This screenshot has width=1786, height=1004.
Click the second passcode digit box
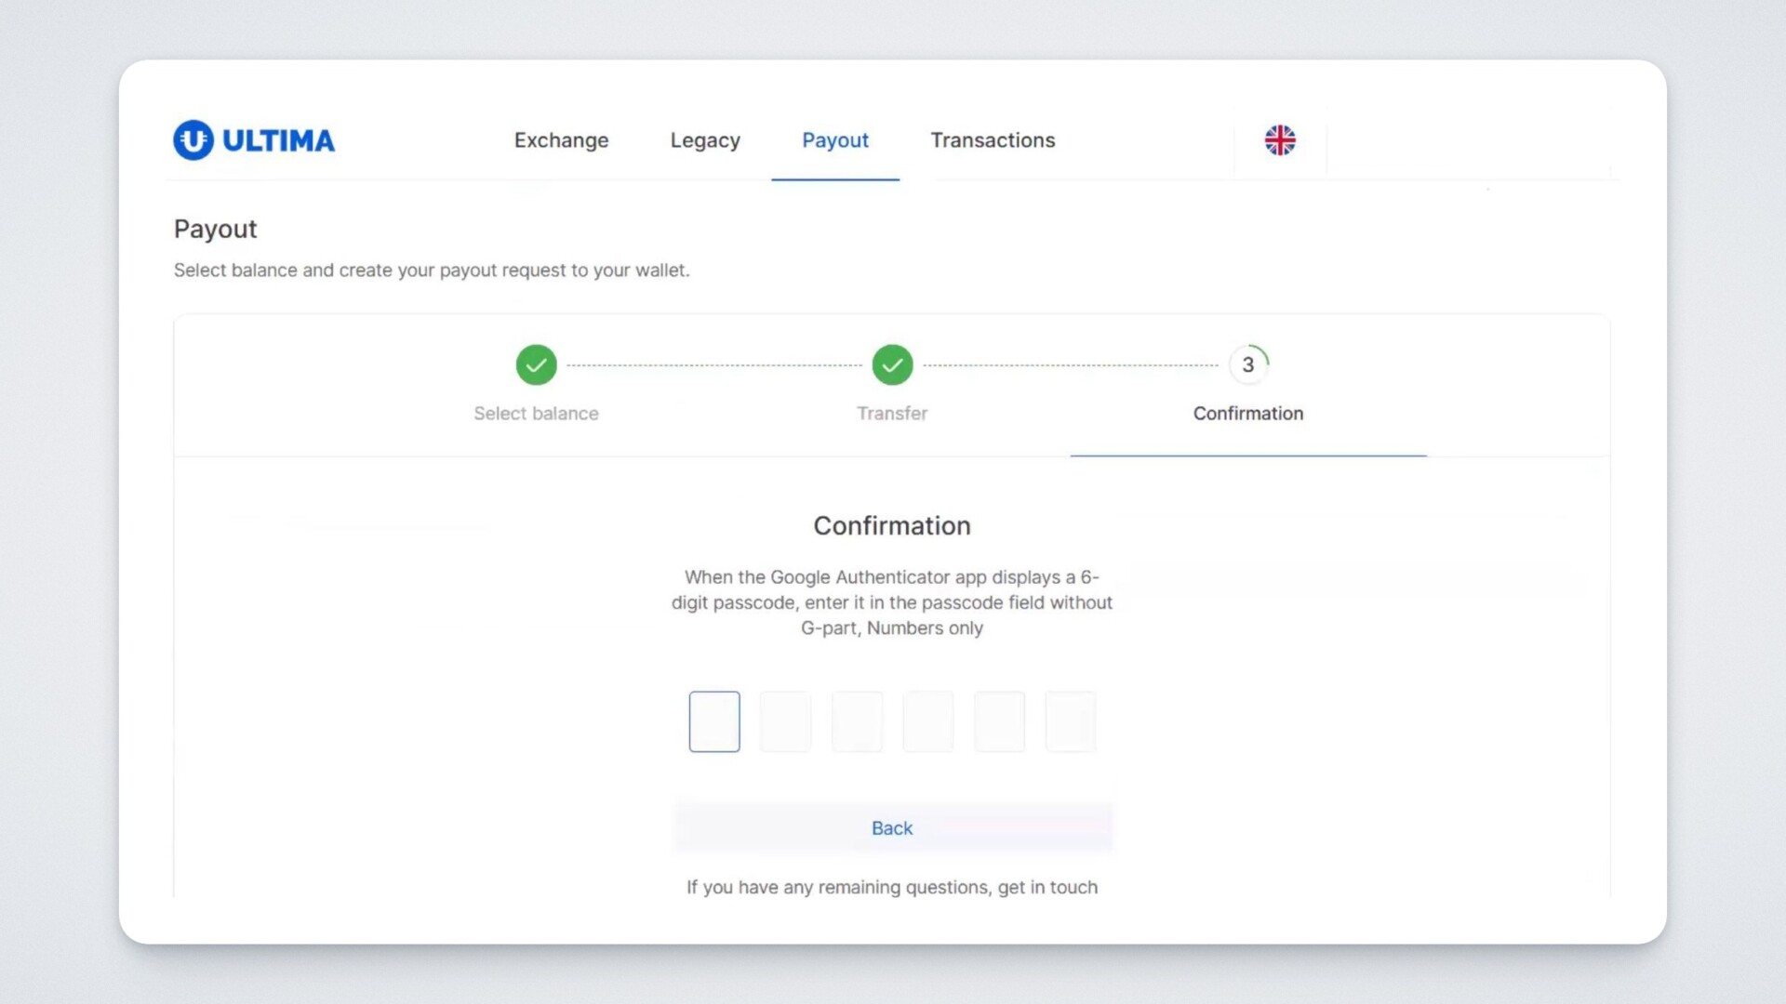click(785, 721)
